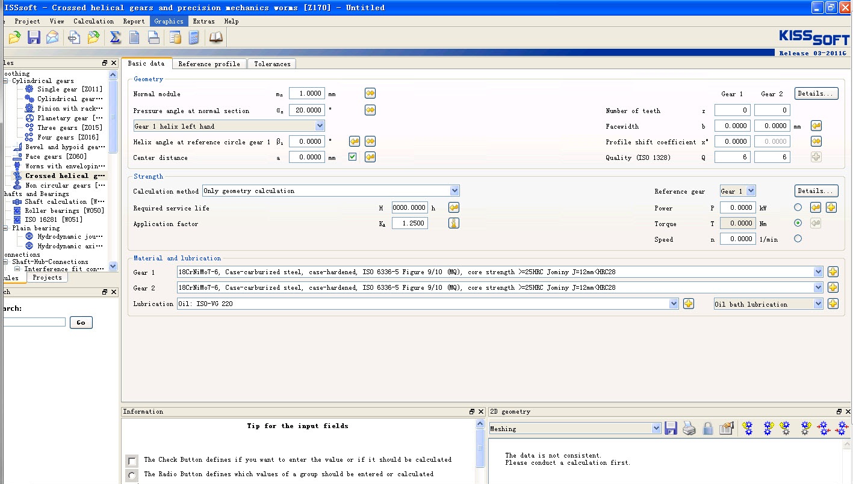
Task: Click the plus button for Gear 1 material
Action: [833, 272]
